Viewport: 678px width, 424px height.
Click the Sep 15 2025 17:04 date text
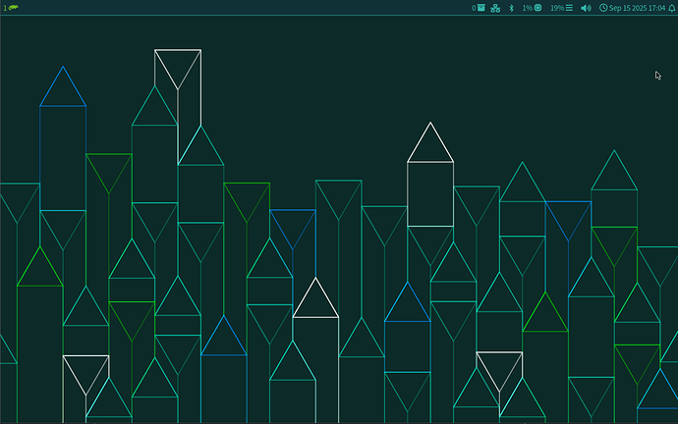click(x=637, y=8)
